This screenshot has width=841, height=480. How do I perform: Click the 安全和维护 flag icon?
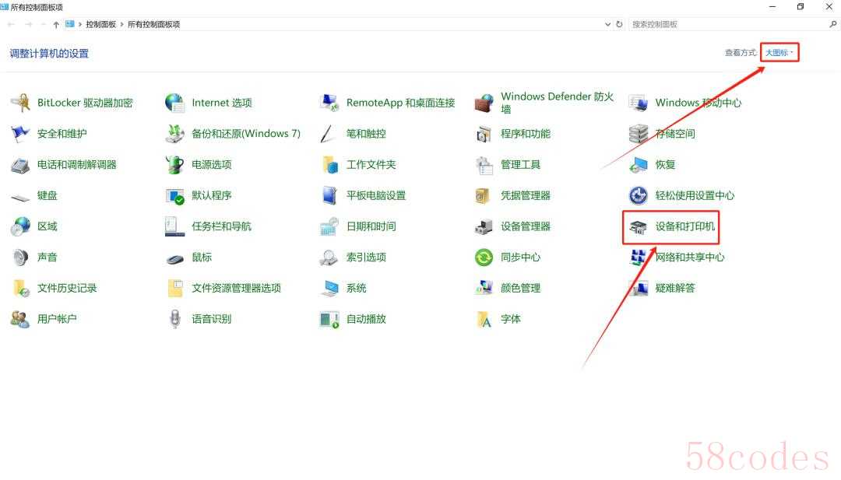20,134
